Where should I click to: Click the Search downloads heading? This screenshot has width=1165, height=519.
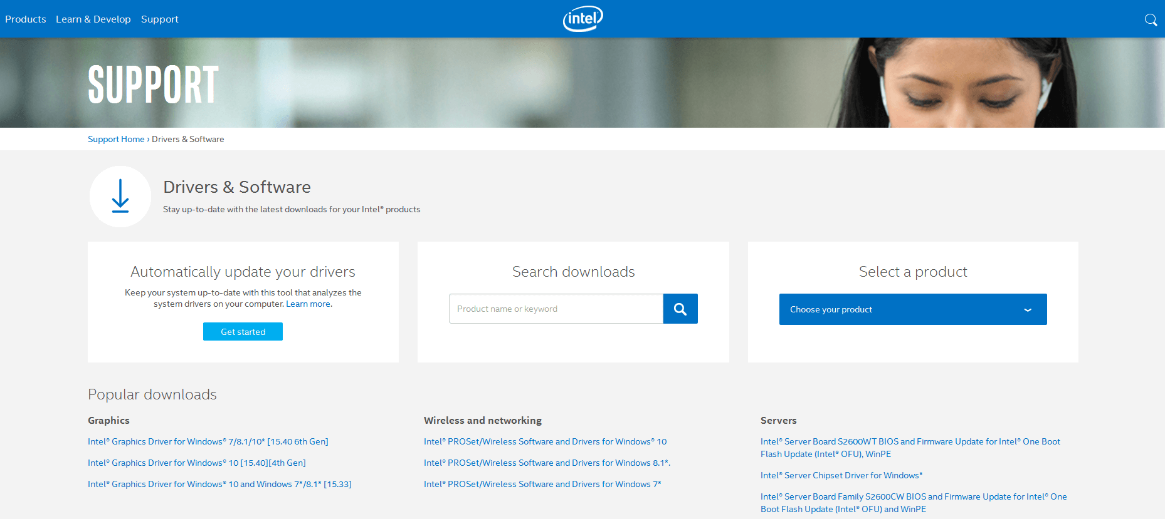[x=574, y=272]
